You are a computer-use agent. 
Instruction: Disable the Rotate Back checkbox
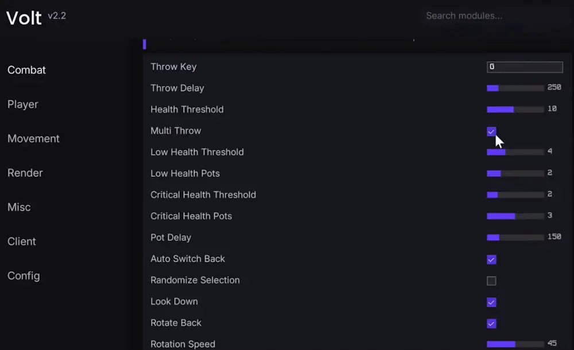pyautogui.click(x=491, y=324)
